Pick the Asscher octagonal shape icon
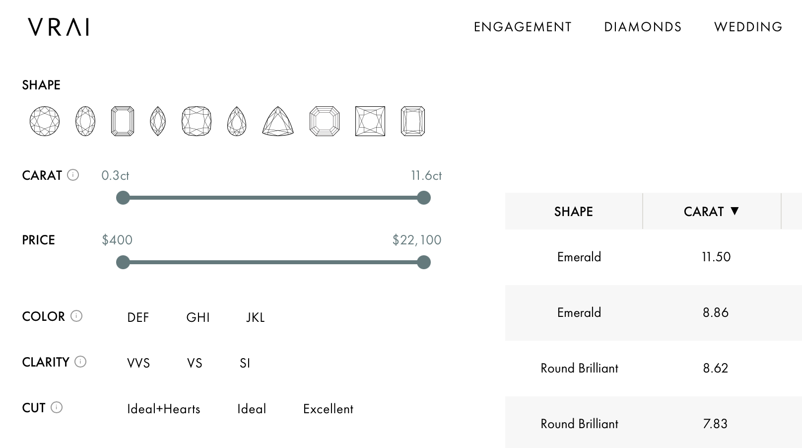The height and width of the screenshot is (448, 802). coord(325,121)
